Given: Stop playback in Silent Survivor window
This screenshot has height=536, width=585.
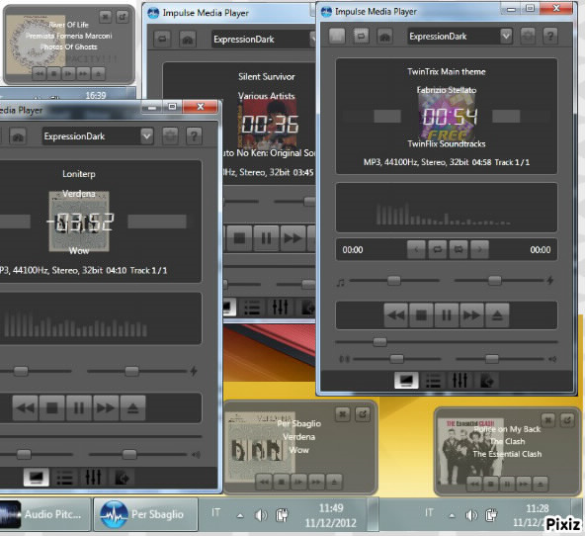Looking at the screenshot, I should [x=239, y=237].
